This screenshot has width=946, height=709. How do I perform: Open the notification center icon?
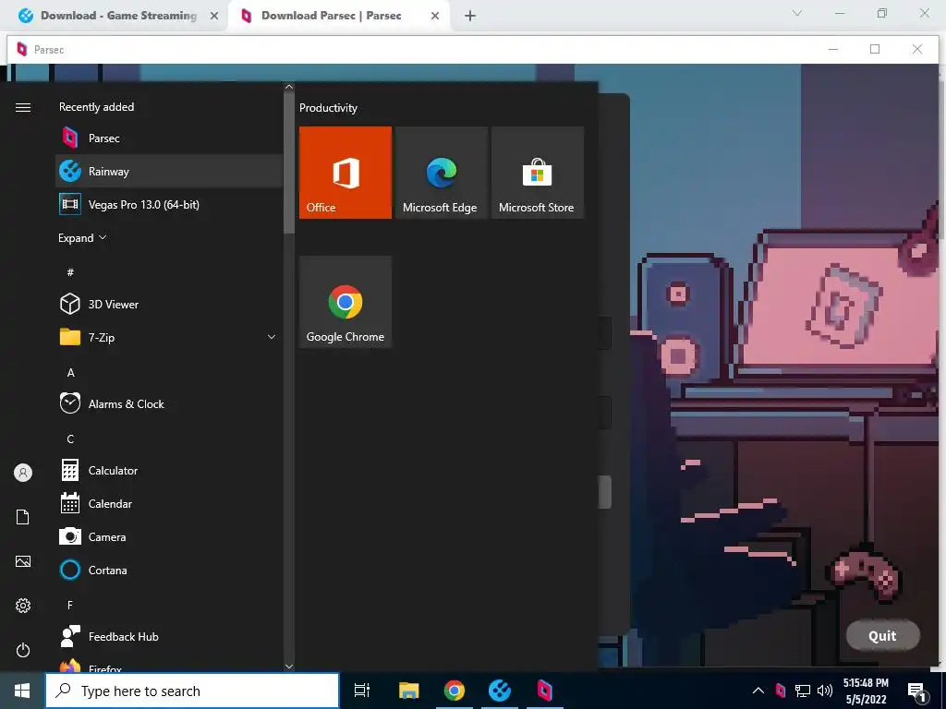coord(917,691)
